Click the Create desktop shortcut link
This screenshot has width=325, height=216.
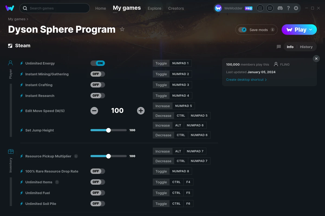click(245, 80)
